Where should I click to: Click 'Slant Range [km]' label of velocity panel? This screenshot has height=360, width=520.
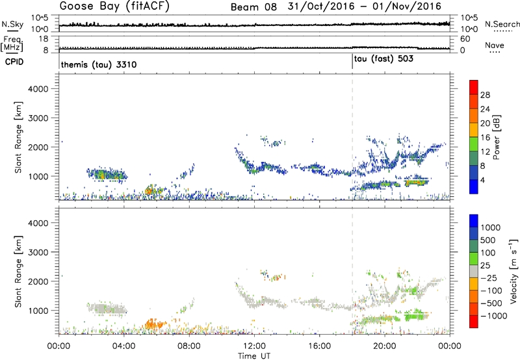pos(18,272)
